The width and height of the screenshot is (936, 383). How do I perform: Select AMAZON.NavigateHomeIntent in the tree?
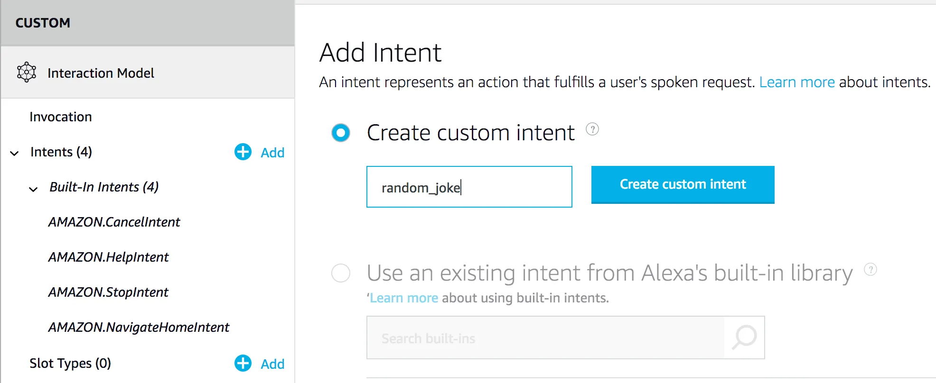pos(139,328)
